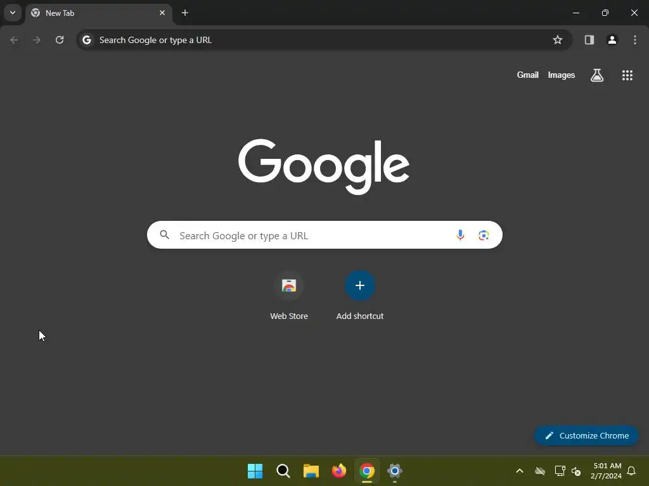Image resolution: width=649 pixels, height=486 pixels.
Task: Open the Gmail link
Action: pos(528,75)
